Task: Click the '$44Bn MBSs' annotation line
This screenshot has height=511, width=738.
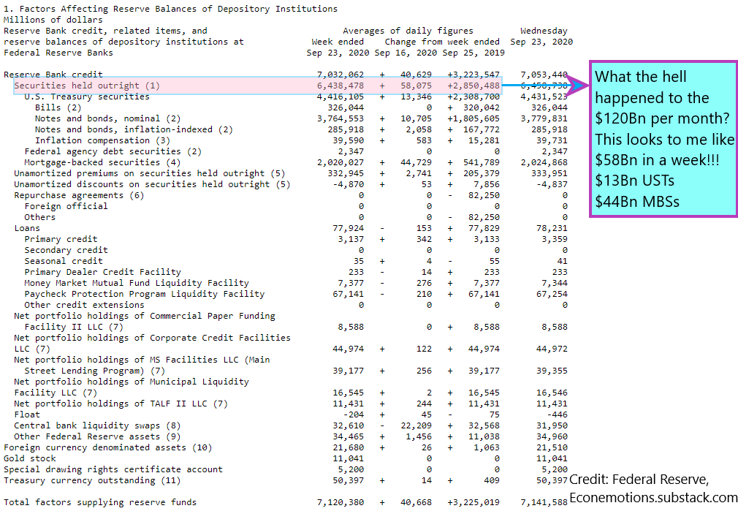Action: [637, 202]
